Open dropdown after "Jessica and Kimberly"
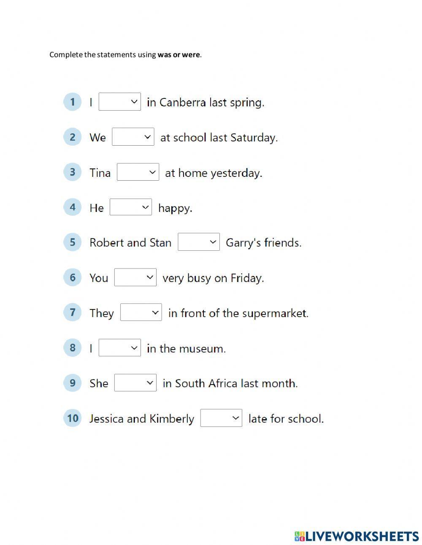Image resolution: width=422 pixels, height=545 pixels. tap(221, 418)
